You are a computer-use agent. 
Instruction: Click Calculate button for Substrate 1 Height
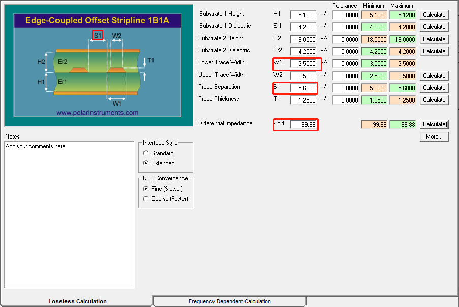point(434,15)
